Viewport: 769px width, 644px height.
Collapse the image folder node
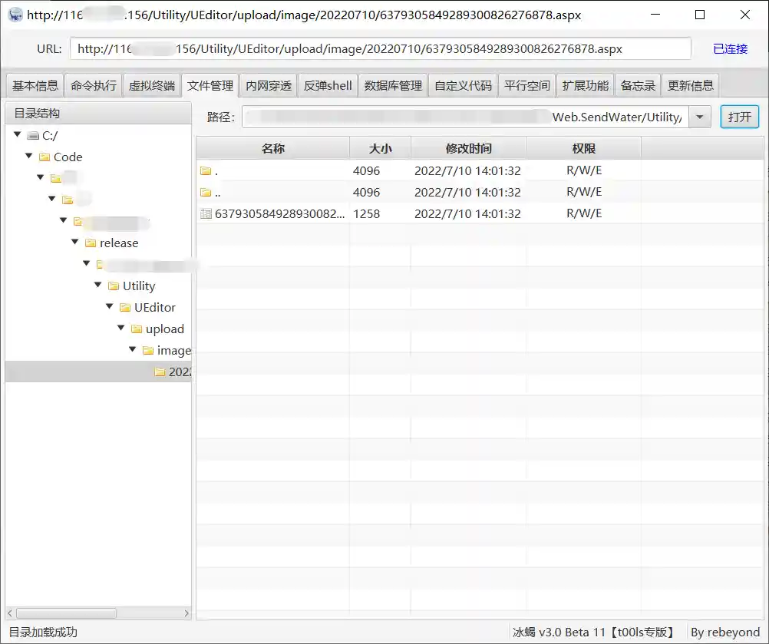[x=132, y=350]
